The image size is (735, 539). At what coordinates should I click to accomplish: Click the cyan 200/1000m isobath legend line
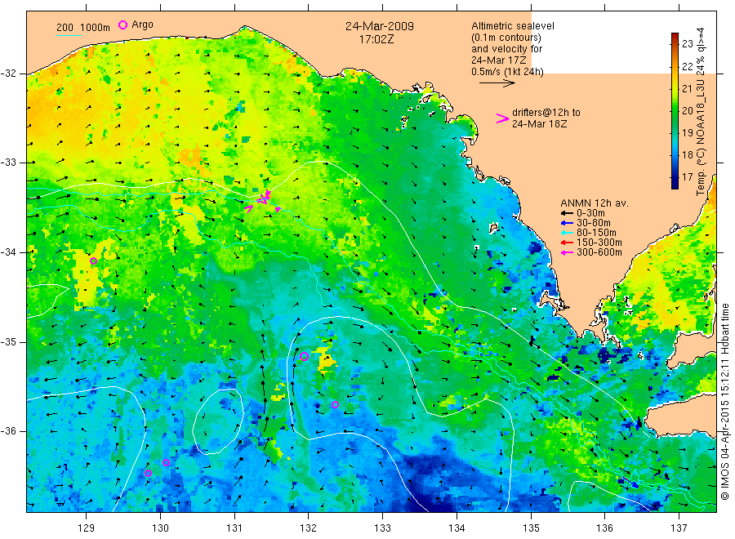(69, 35)
